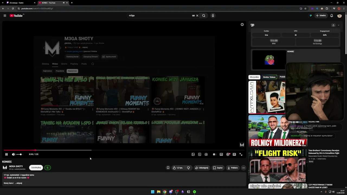Dislike the video

188,168
